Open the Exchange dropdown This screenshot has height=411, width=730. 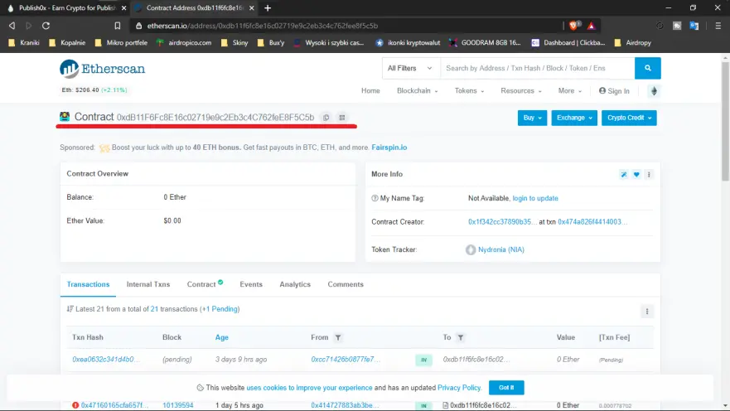tap(574, 118)
